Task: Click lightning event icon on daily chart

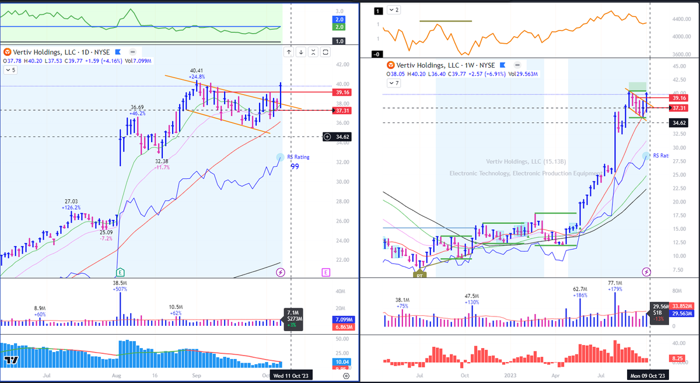Action: (x=279, y=272)
